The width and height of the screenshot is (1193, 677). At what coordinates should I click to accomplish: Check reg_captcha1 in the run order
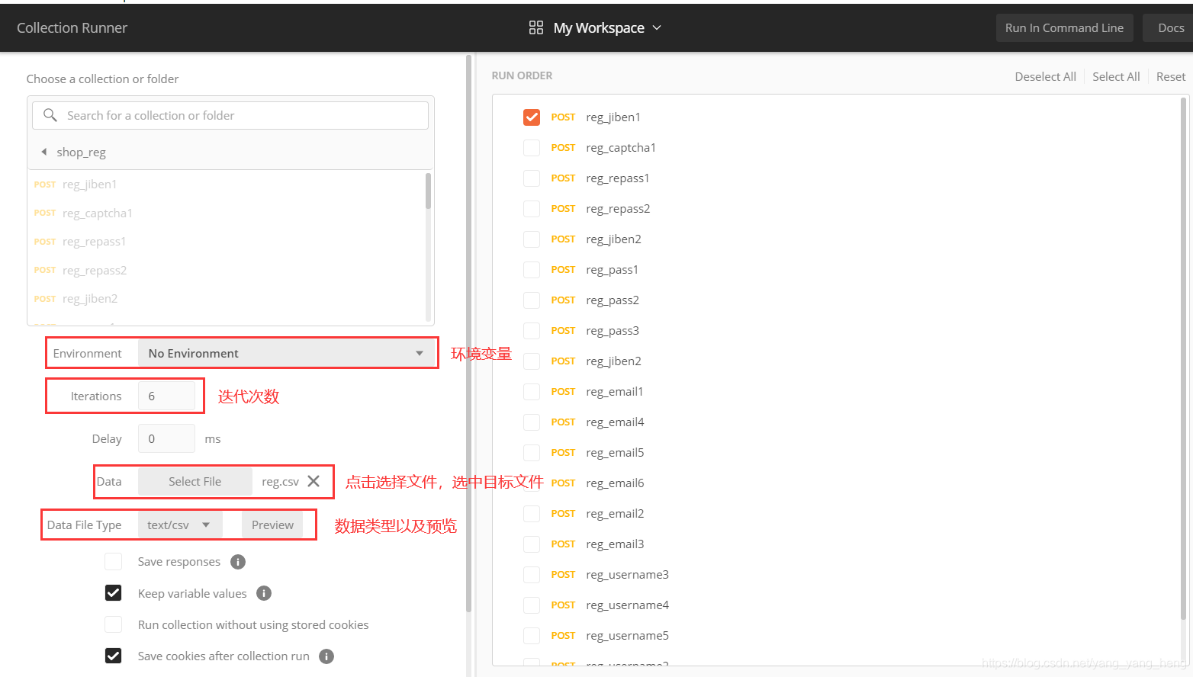[531, 147]
